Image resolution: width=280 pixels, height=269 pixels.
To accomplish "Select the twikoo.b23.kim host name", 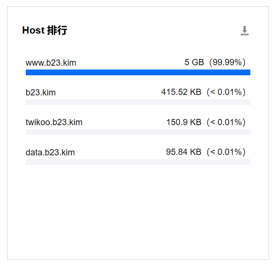I will [x=54, y=123].
